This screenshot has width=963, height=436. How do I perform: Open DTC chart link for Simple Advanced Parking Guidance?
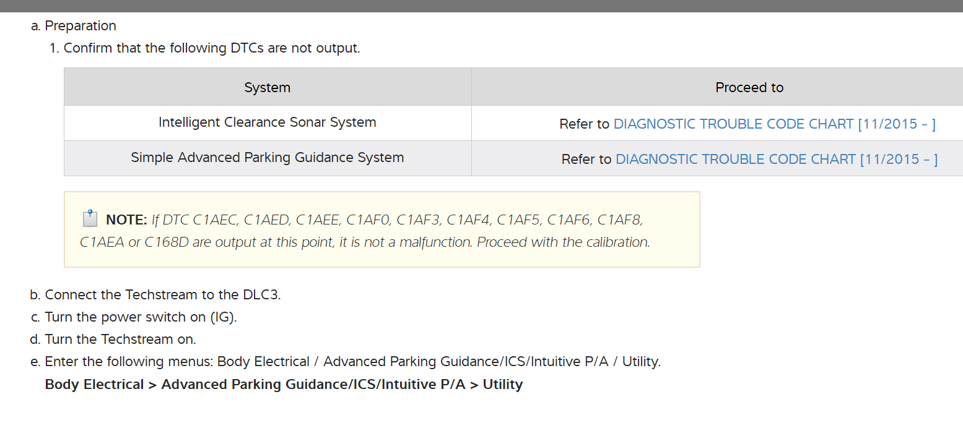(777, 159)
